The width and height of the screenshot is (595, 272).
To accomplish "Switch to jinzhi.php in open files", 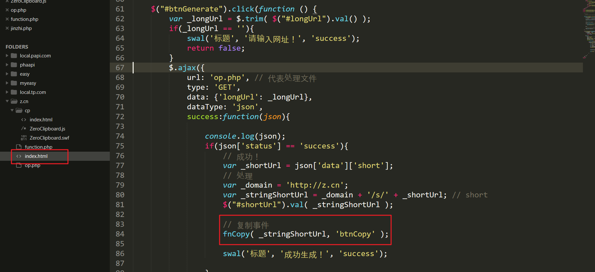I will pos(21,28).
